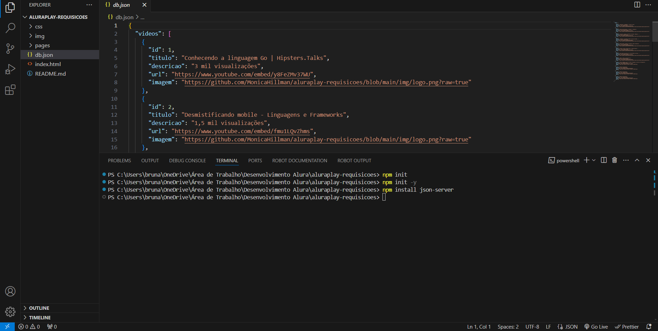Switch to the Output tab
Viewport: 658px width, 331px height.
150,161
